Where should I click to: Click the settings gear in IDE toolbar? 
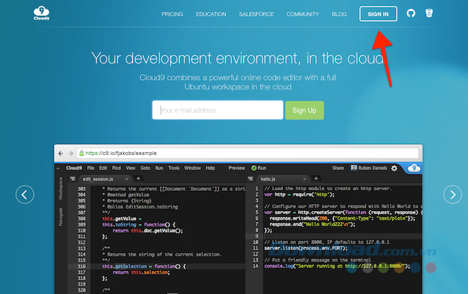394,168
